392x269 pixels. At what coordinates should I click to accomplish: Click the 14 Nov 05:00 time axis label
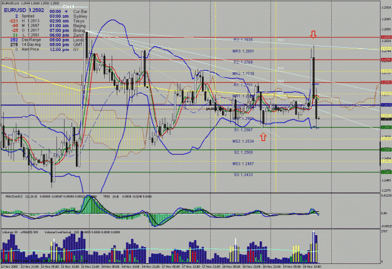pyautogui.click(x=111, y=266)
